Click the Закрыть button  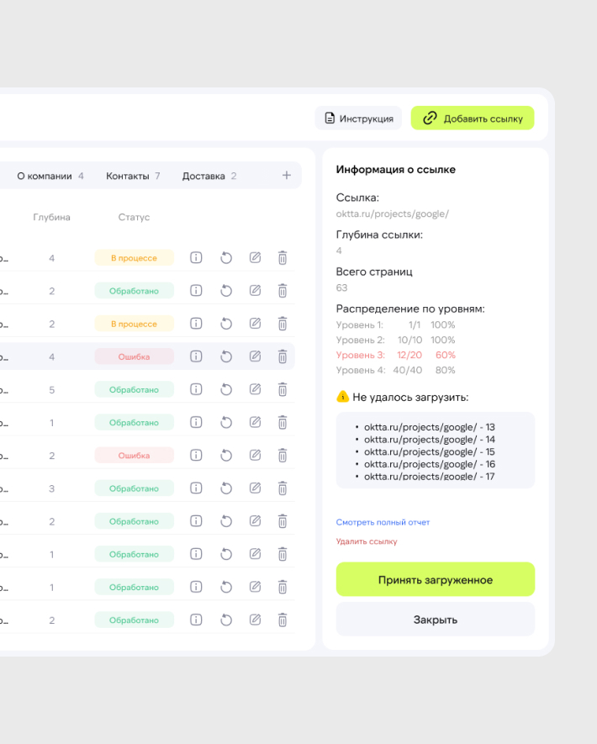pyautogui.click(x=435, y=620)
